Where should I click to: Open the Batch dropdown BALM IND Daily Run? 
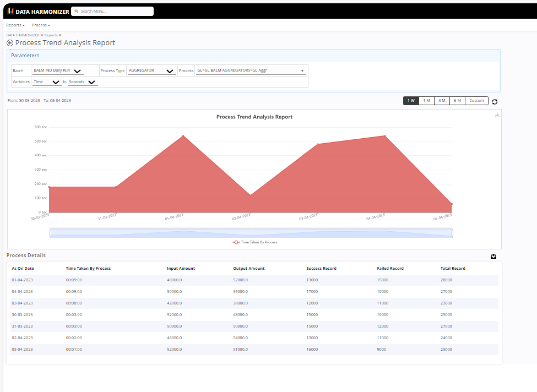(x=57, y=70)
